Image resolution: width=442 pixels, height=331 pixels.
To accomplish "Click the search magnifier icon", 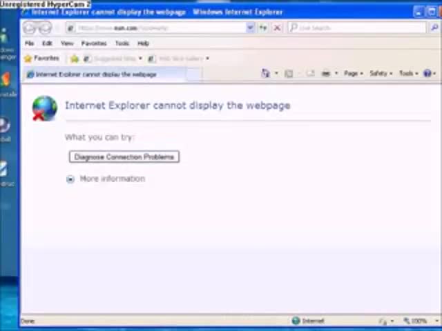I will tap(434, 28).
